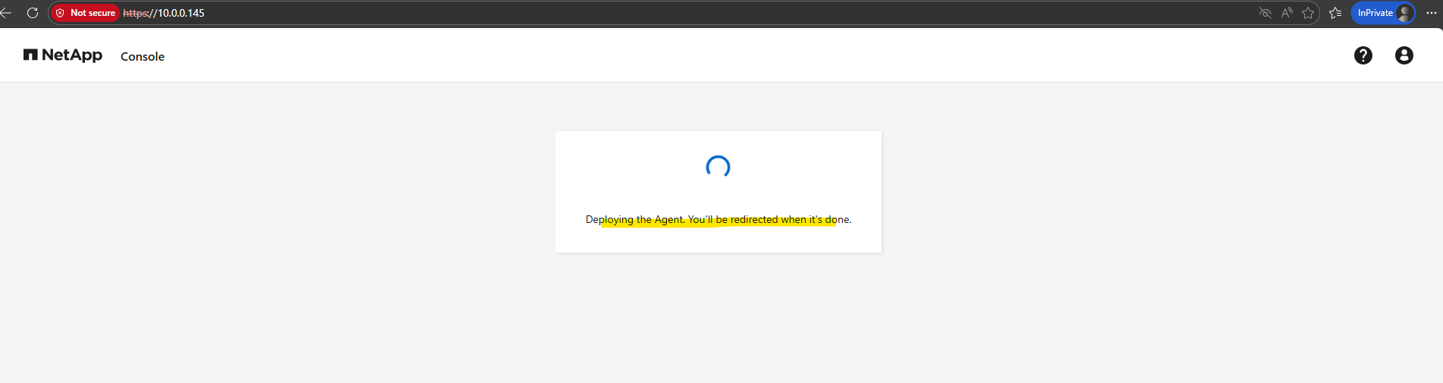Screen dimensions: 1443x383
Task: Click the InPrivate profile button
Action: coord(1383,13)
